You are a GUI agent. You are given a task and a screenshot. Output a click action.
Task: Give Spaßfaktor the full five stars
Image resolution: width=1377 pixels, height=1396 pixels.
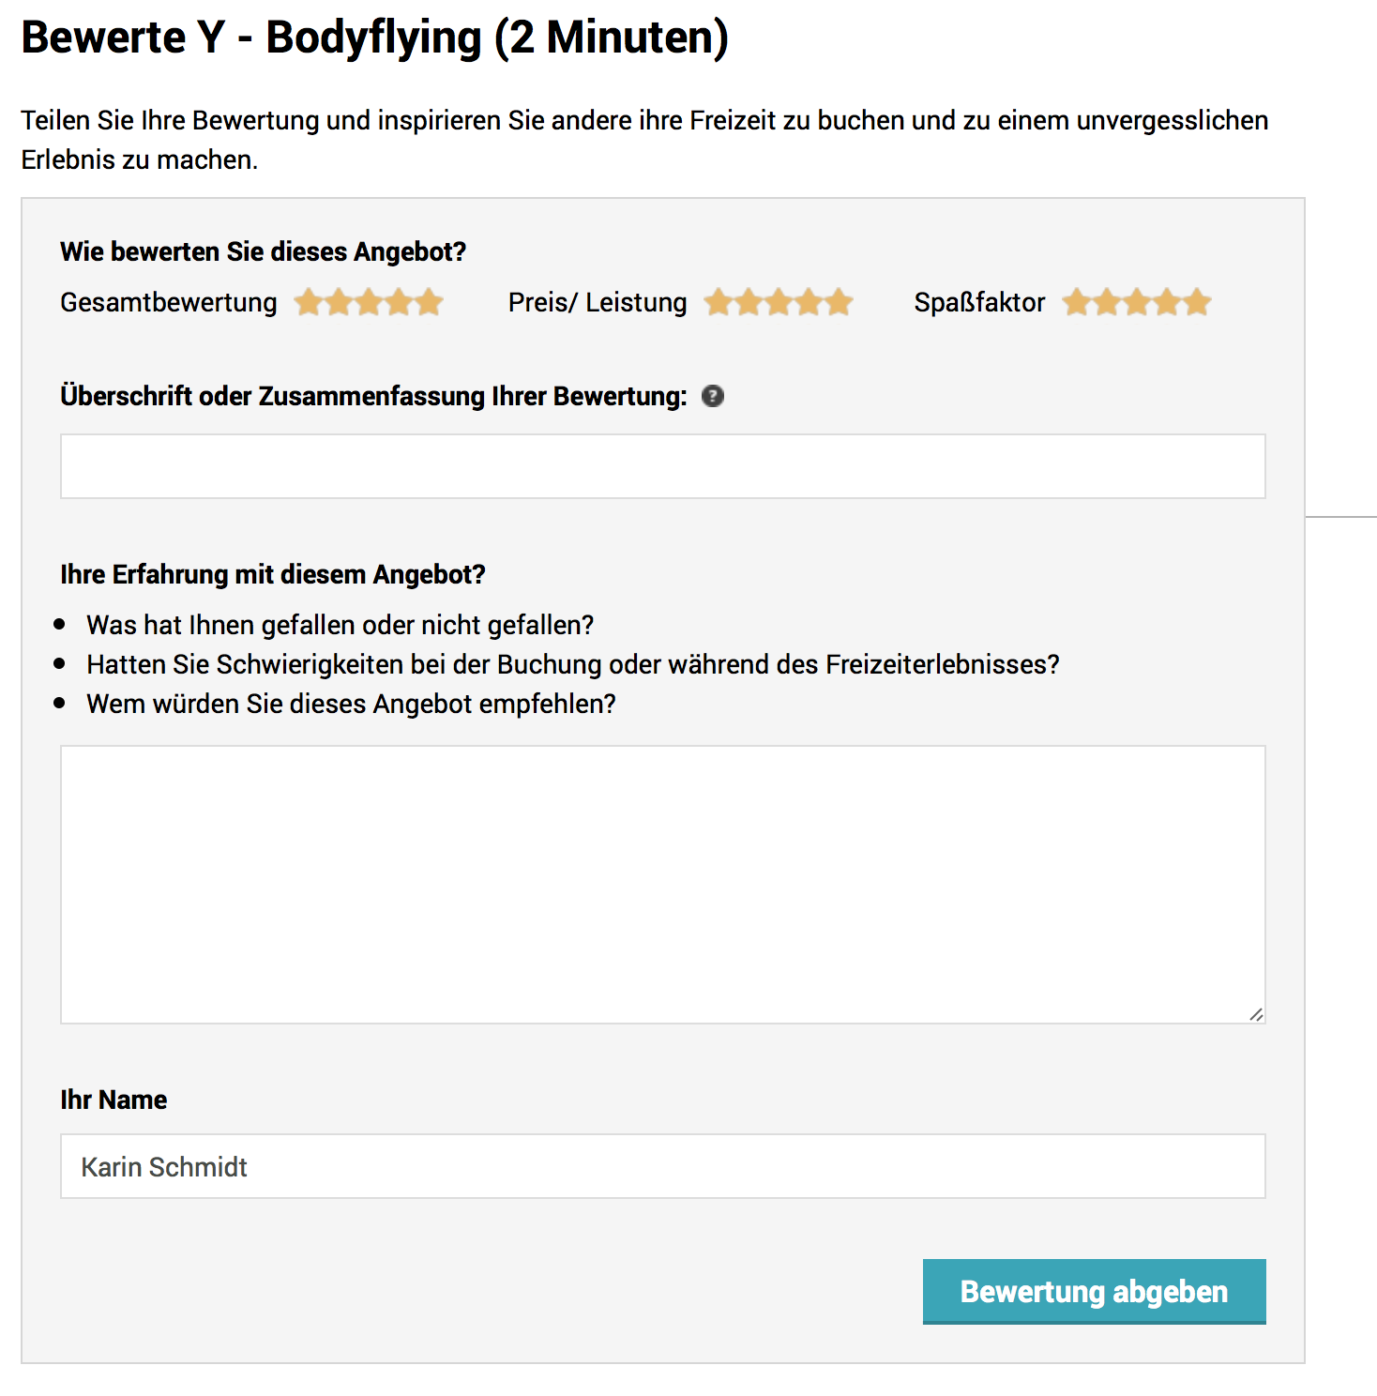pyautogui.click(x=1197, y=302)
